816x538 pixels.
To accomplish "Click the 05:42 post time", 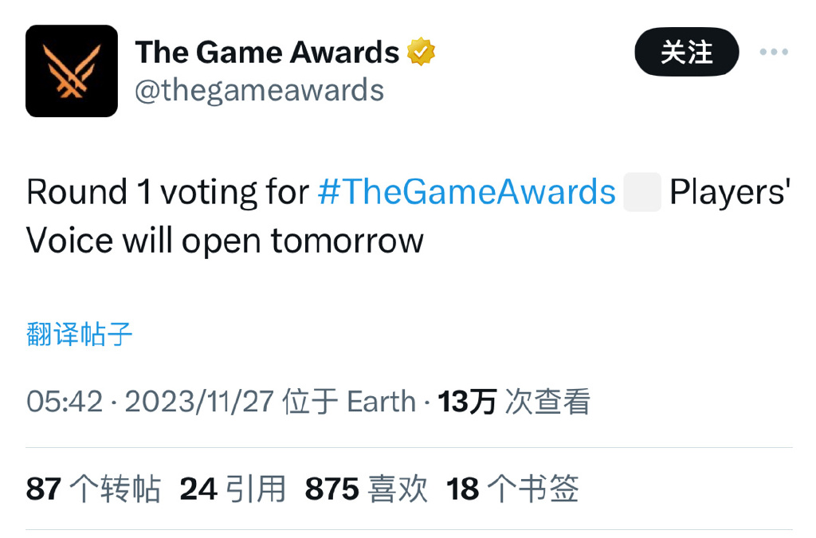I will click(65, 402).
